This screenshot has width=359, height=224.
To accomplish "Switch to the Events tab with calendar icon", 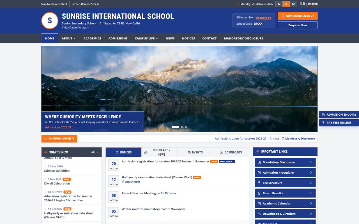I will (x=195, y=152).
